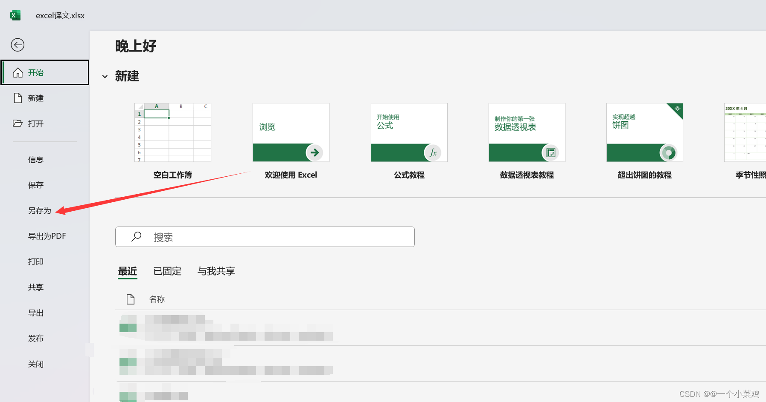Switch to the 与我共享 shared tab

click(x=217, y=271)
